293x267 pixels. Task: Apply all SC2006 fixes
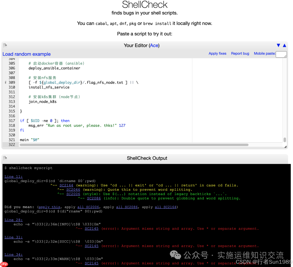pos(88,207)
